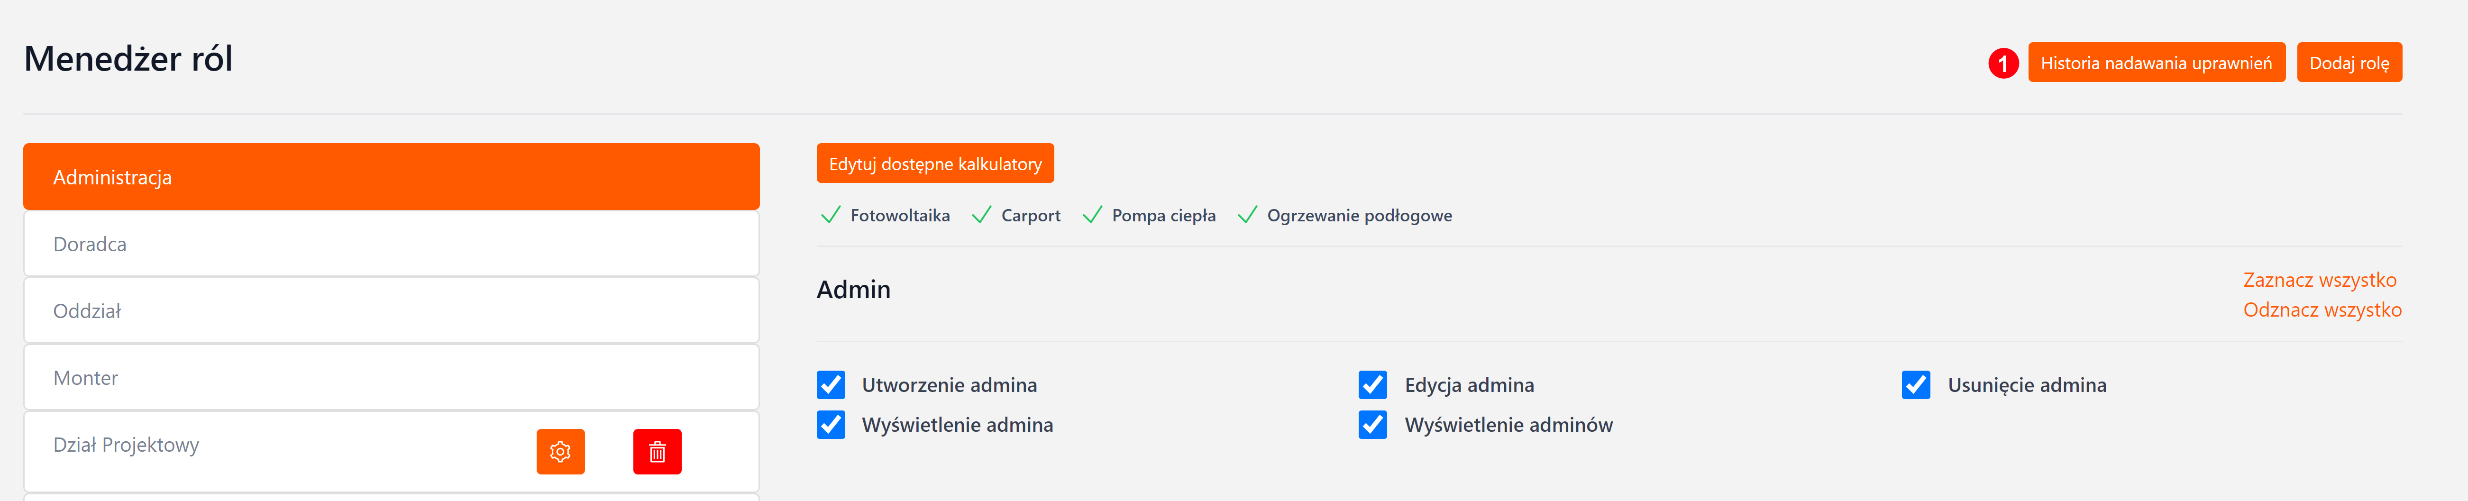Click the red trash icon for Dział Projektowy
The width and height of the screenshot is (2468, 501).
657,451
